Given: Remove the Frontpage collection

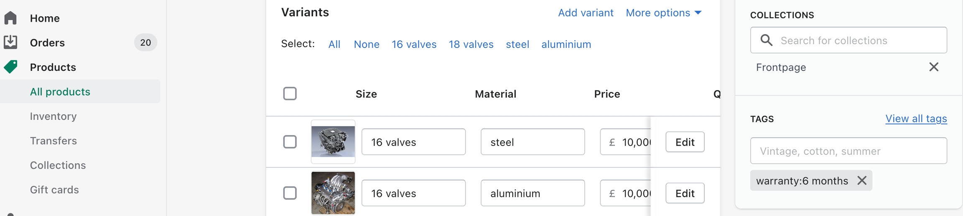Looking at the screenshot, I should pos(933,67).
